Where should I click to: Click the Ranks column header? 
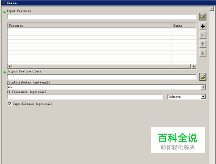[x=184, y=25]
